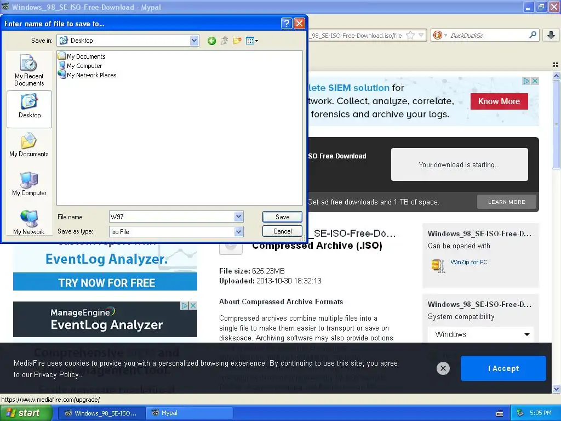Screen dimensions: 561x421
Task: Open My Network in places bar
Action: click(x=29, y=223)
